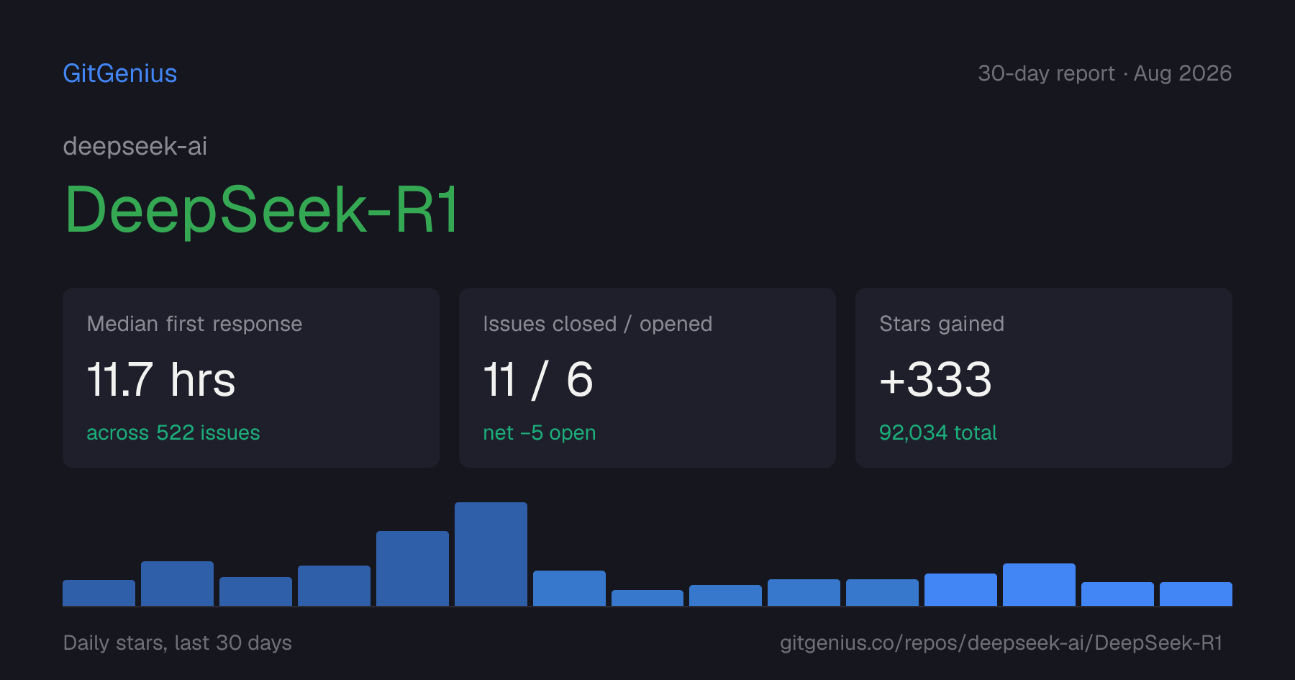Click "92,034 total" text
The width and height of the screenshot is (1295, 680).
[938, 432]
